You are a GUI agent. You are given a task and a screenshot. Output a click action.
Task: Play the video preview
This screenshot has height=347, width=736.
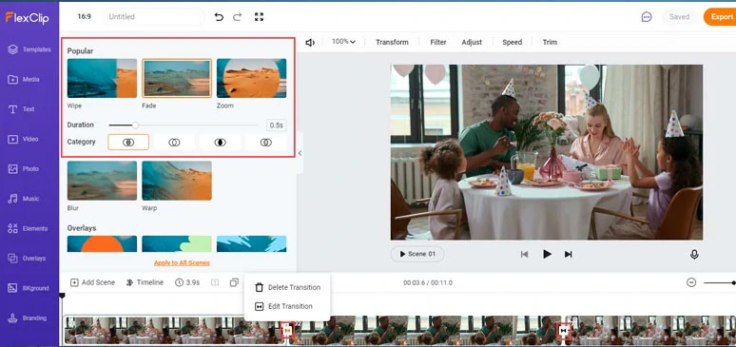(547, 254)
